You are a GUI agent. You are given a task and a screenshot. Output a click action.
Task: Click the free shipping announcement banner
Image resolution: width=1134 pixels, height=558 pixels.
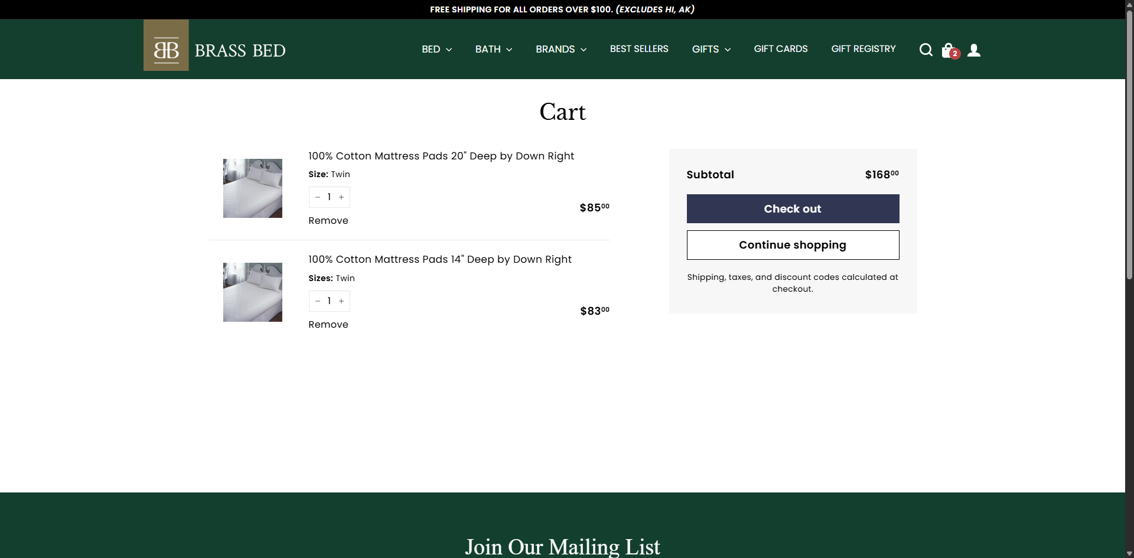click(562, 9)
